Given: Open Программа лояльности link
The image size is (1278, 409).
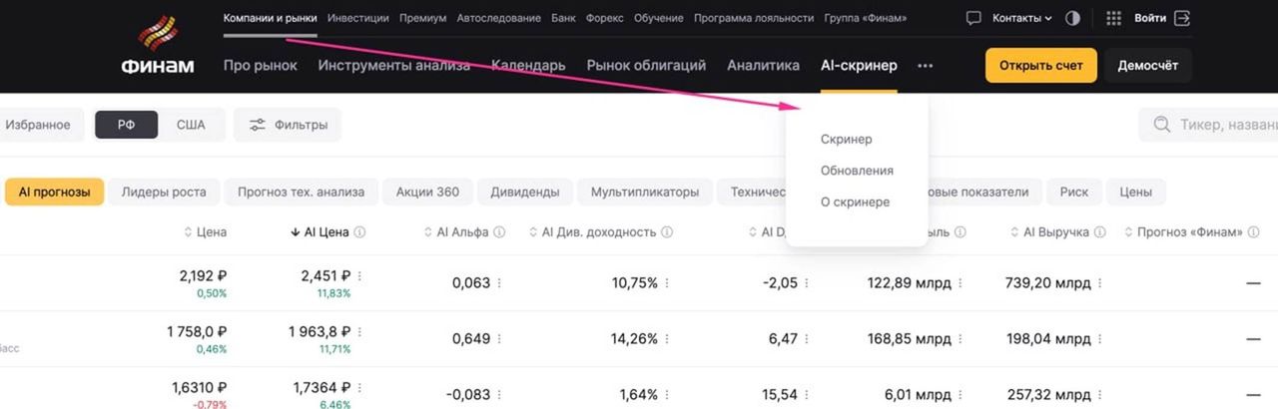Looking at the screenshot, I should pyautogui.click(x=755, y=18).
